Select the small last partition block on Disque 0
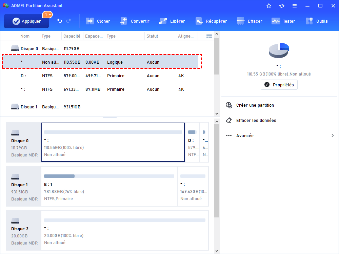Screen dimensions: 339x254 [204, 142]
